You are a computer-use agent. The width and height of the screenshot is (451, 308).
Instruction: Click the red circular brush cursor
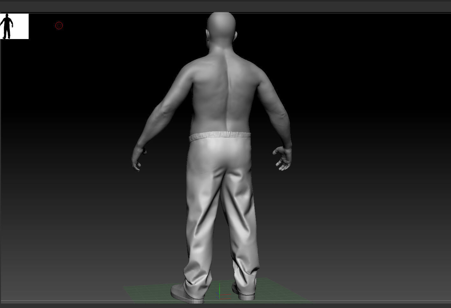click(59, 25)
